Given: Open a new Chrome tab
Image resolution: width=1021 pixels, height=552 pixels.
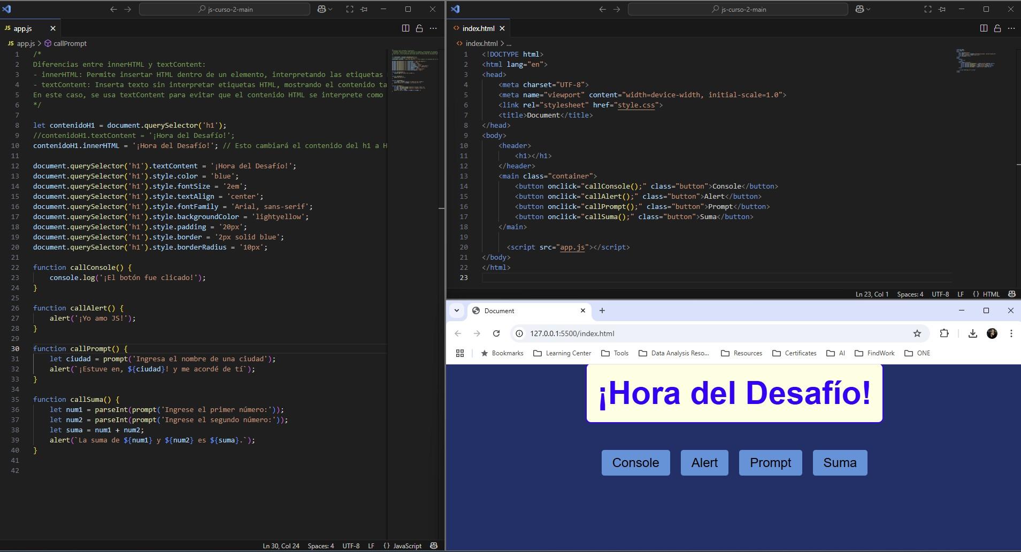Looking at the screenshot, I should point(602,310).
